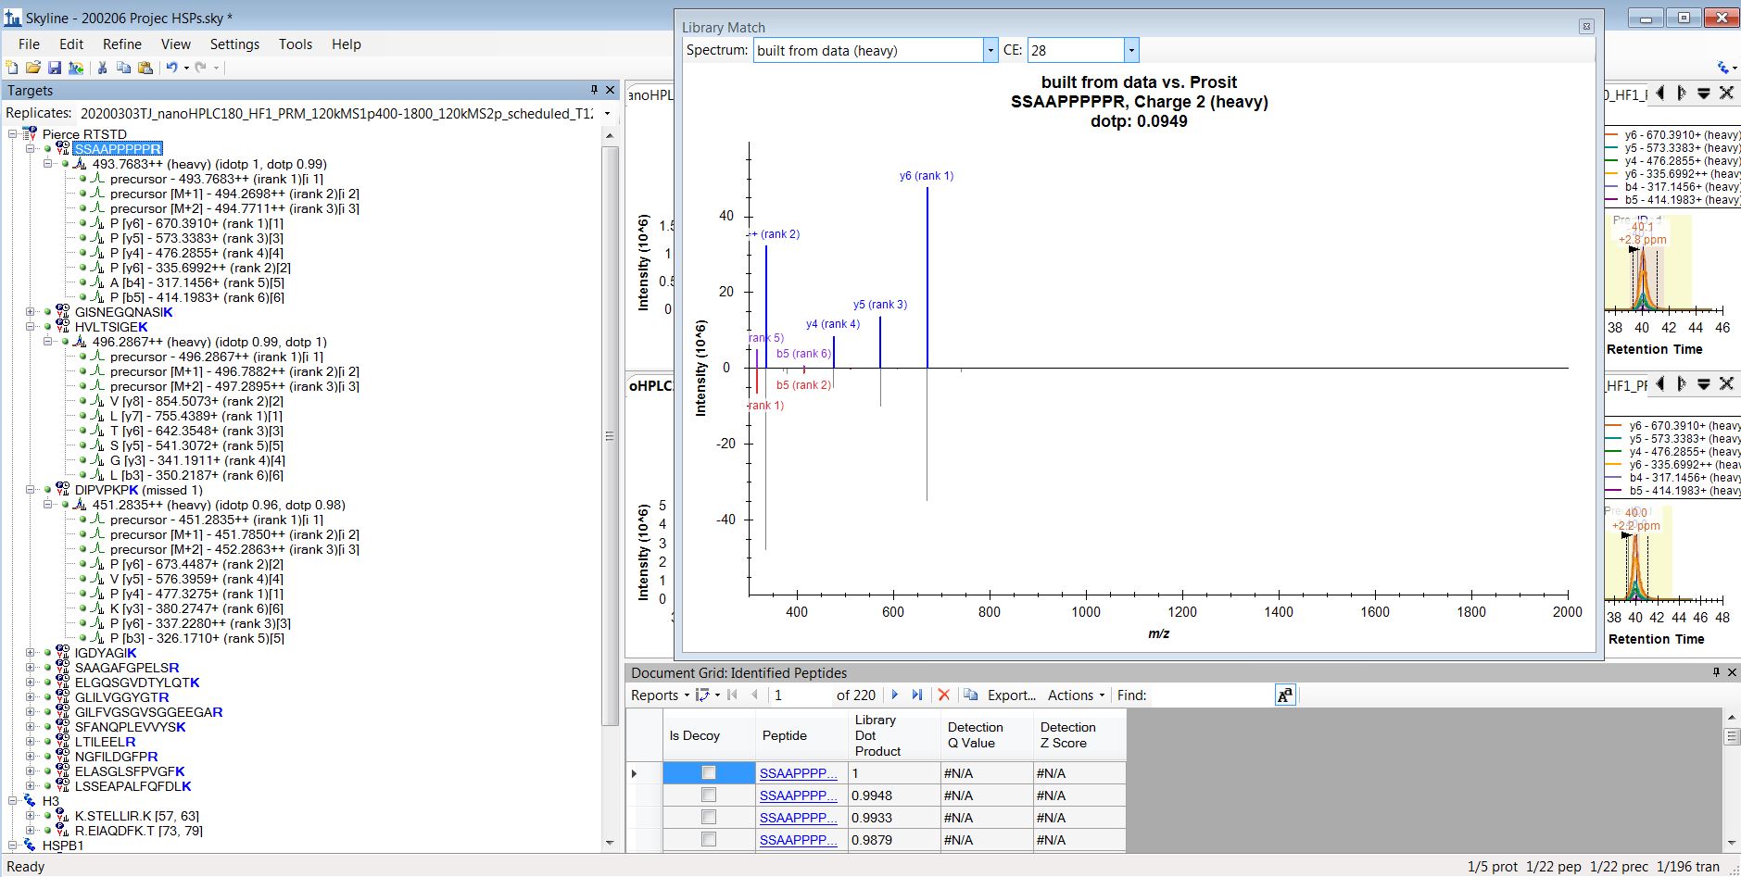This screenshot has height=877, width=1741.
Task: Tick Is Decoy checkbox for 0.9933 row
Action: (709, 817)
